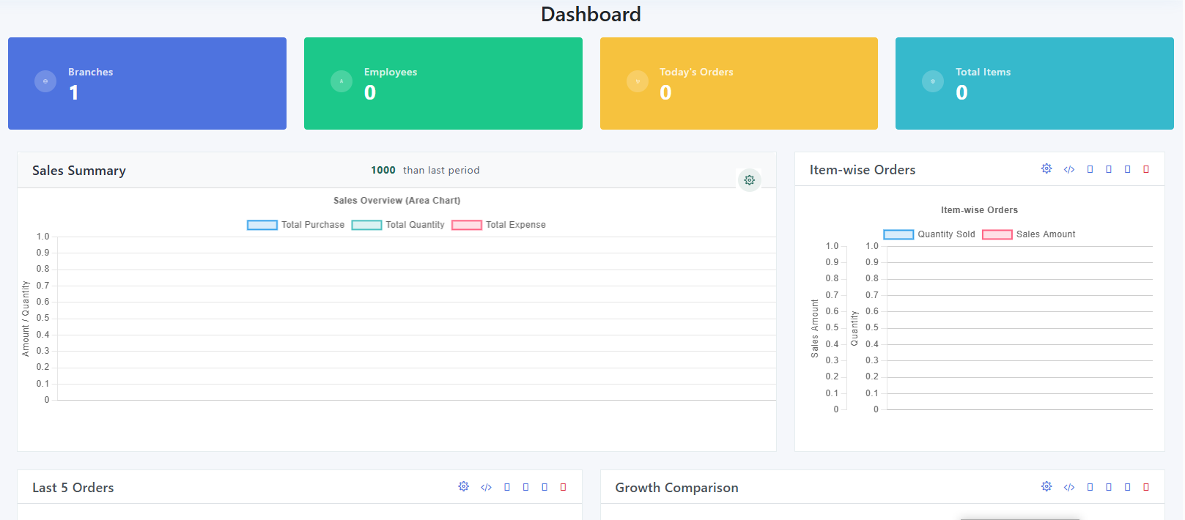Click the pink Sales Amount legend swatch

997,234
